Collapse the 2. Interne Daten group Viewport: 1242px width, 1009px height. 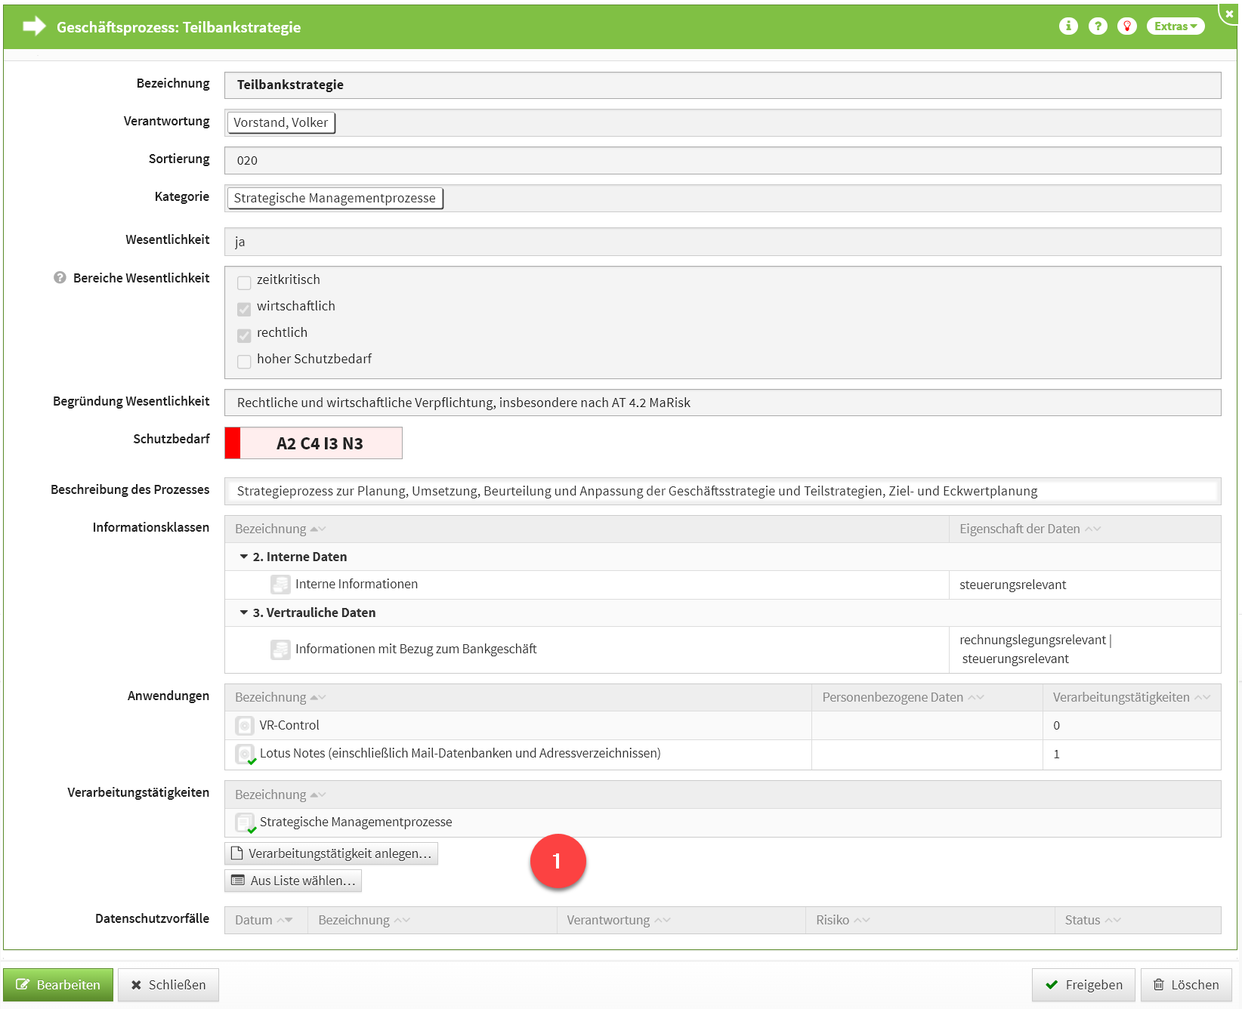tap(244, 557)
